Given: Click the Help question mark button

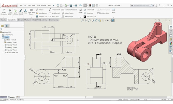Looking at the screenshot, I should pyautogui.click(x=160, y=5).
